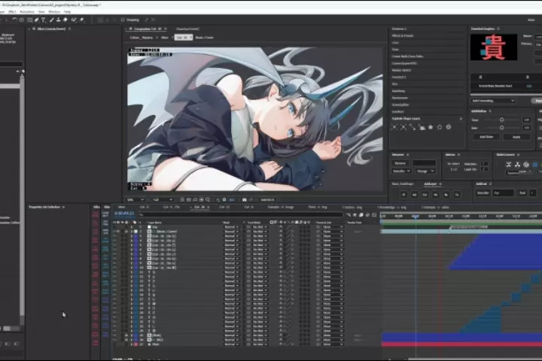Open layer 1 track matte No Mat dropdown
542x361 pixels.
(260, 227)
